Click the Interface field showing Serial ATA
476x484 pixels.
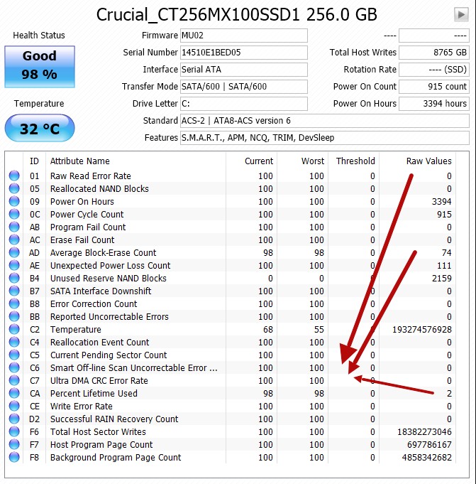(x=244, y=70)
